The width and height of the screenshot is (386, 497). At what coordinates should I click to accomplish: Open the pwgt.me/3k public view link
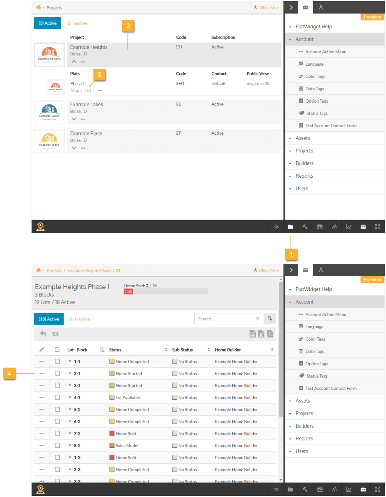[258, 84]
